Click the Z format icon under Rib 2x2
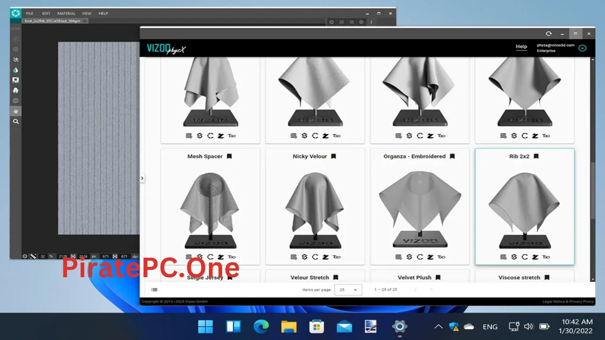This screenshot has height=340, width=605. (535, 256)
